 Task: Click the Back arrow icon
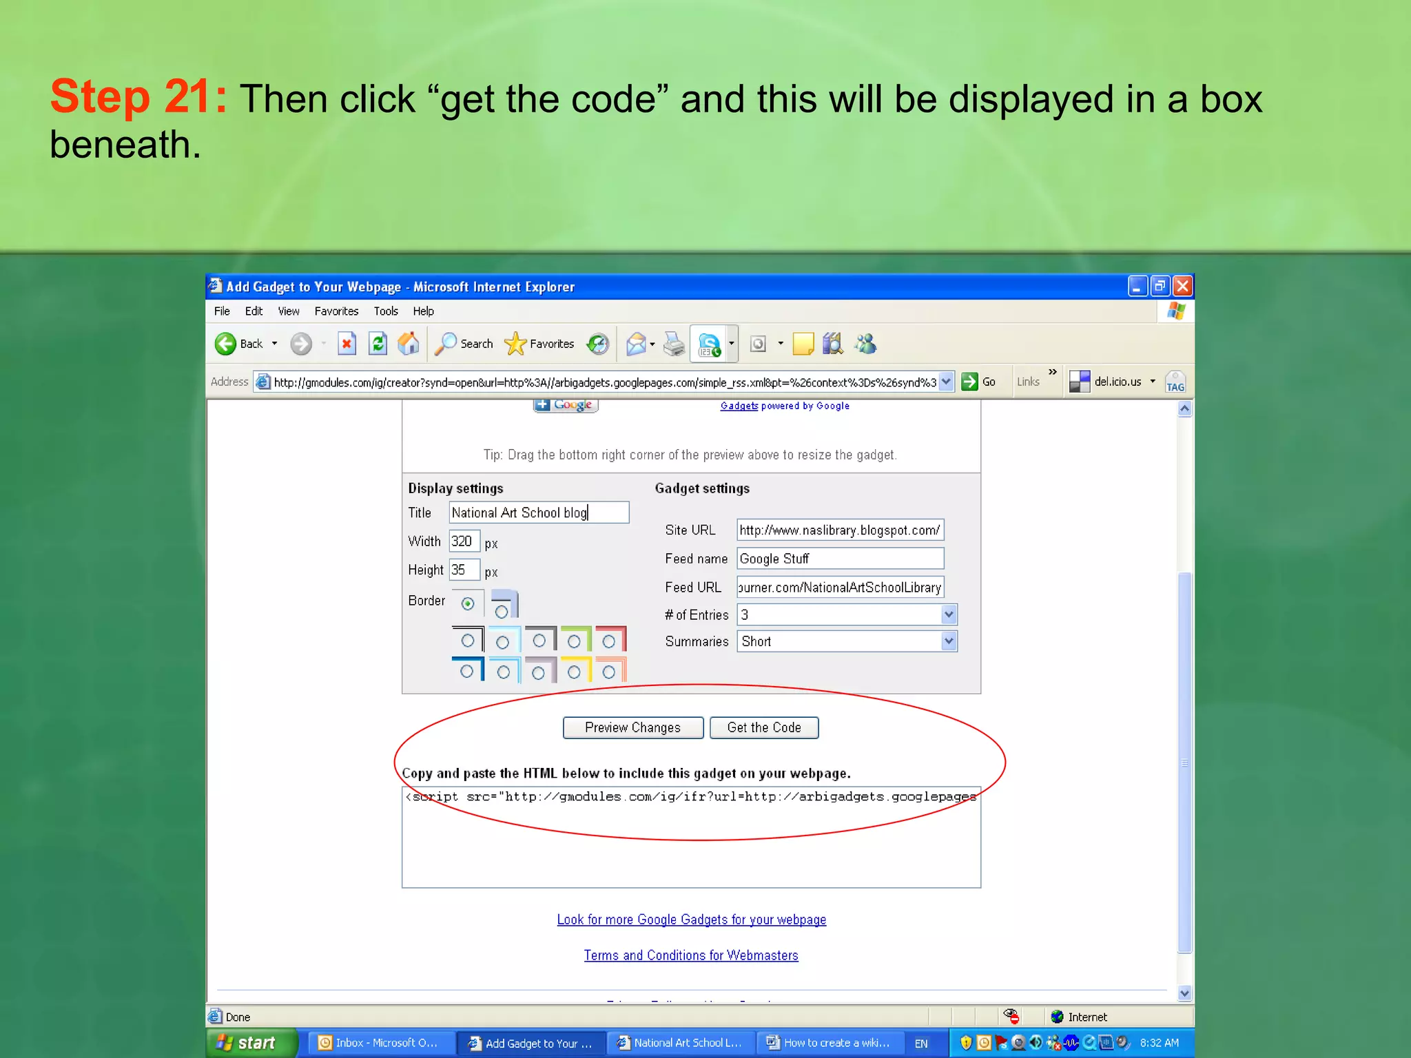225,344
